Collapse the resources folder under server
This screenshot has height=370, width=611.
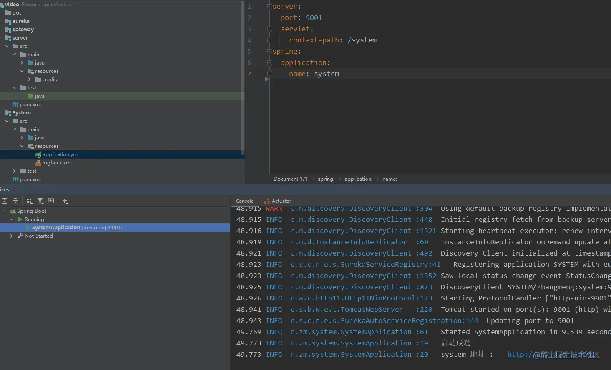point(22,71)
